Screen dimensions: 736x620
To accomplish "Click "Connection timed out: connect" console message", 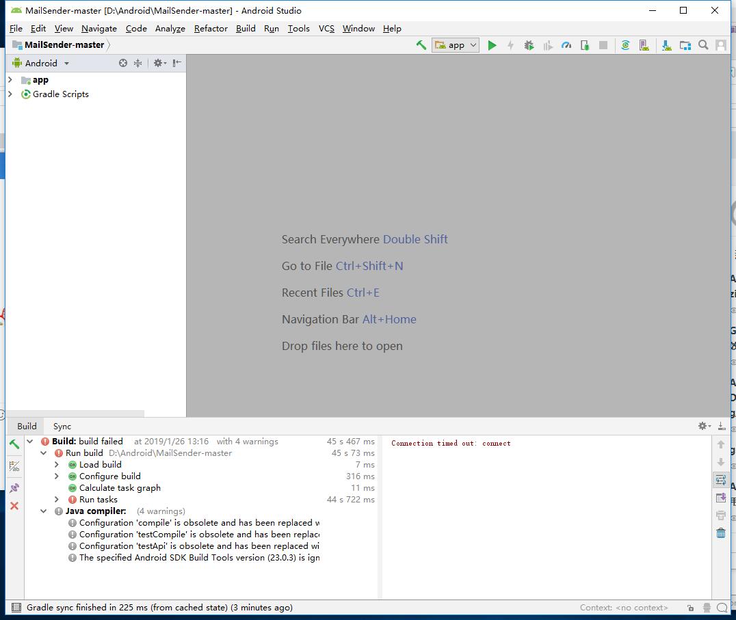I will coord(451,443).
